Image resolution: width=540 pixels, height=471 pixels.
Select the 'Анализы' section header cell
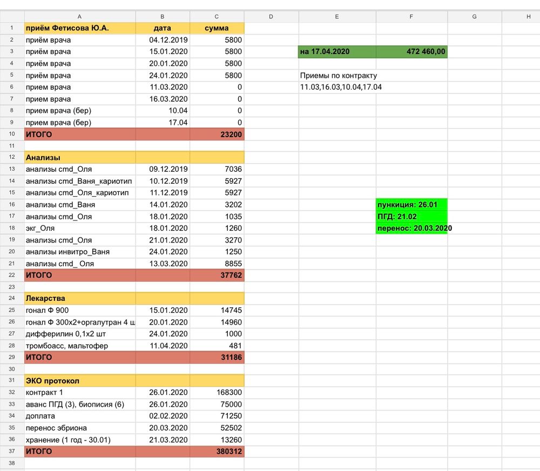(x=80, y=158)
